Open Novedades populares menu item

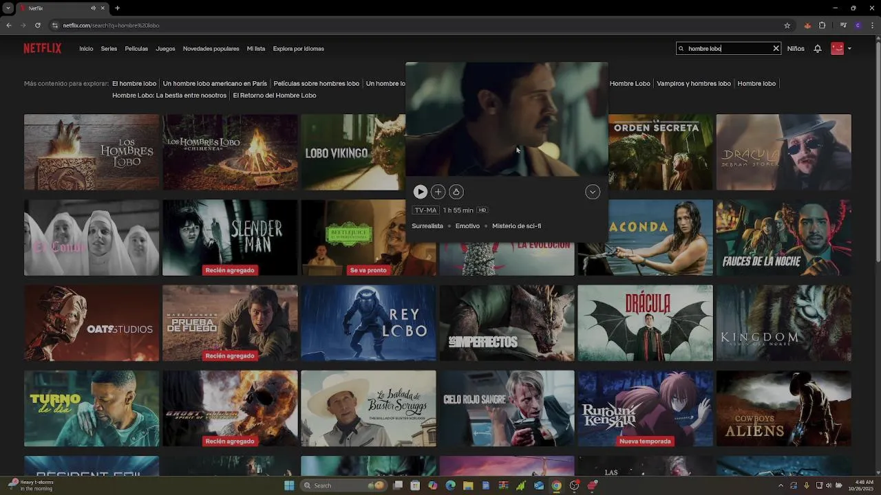point(211,49)
